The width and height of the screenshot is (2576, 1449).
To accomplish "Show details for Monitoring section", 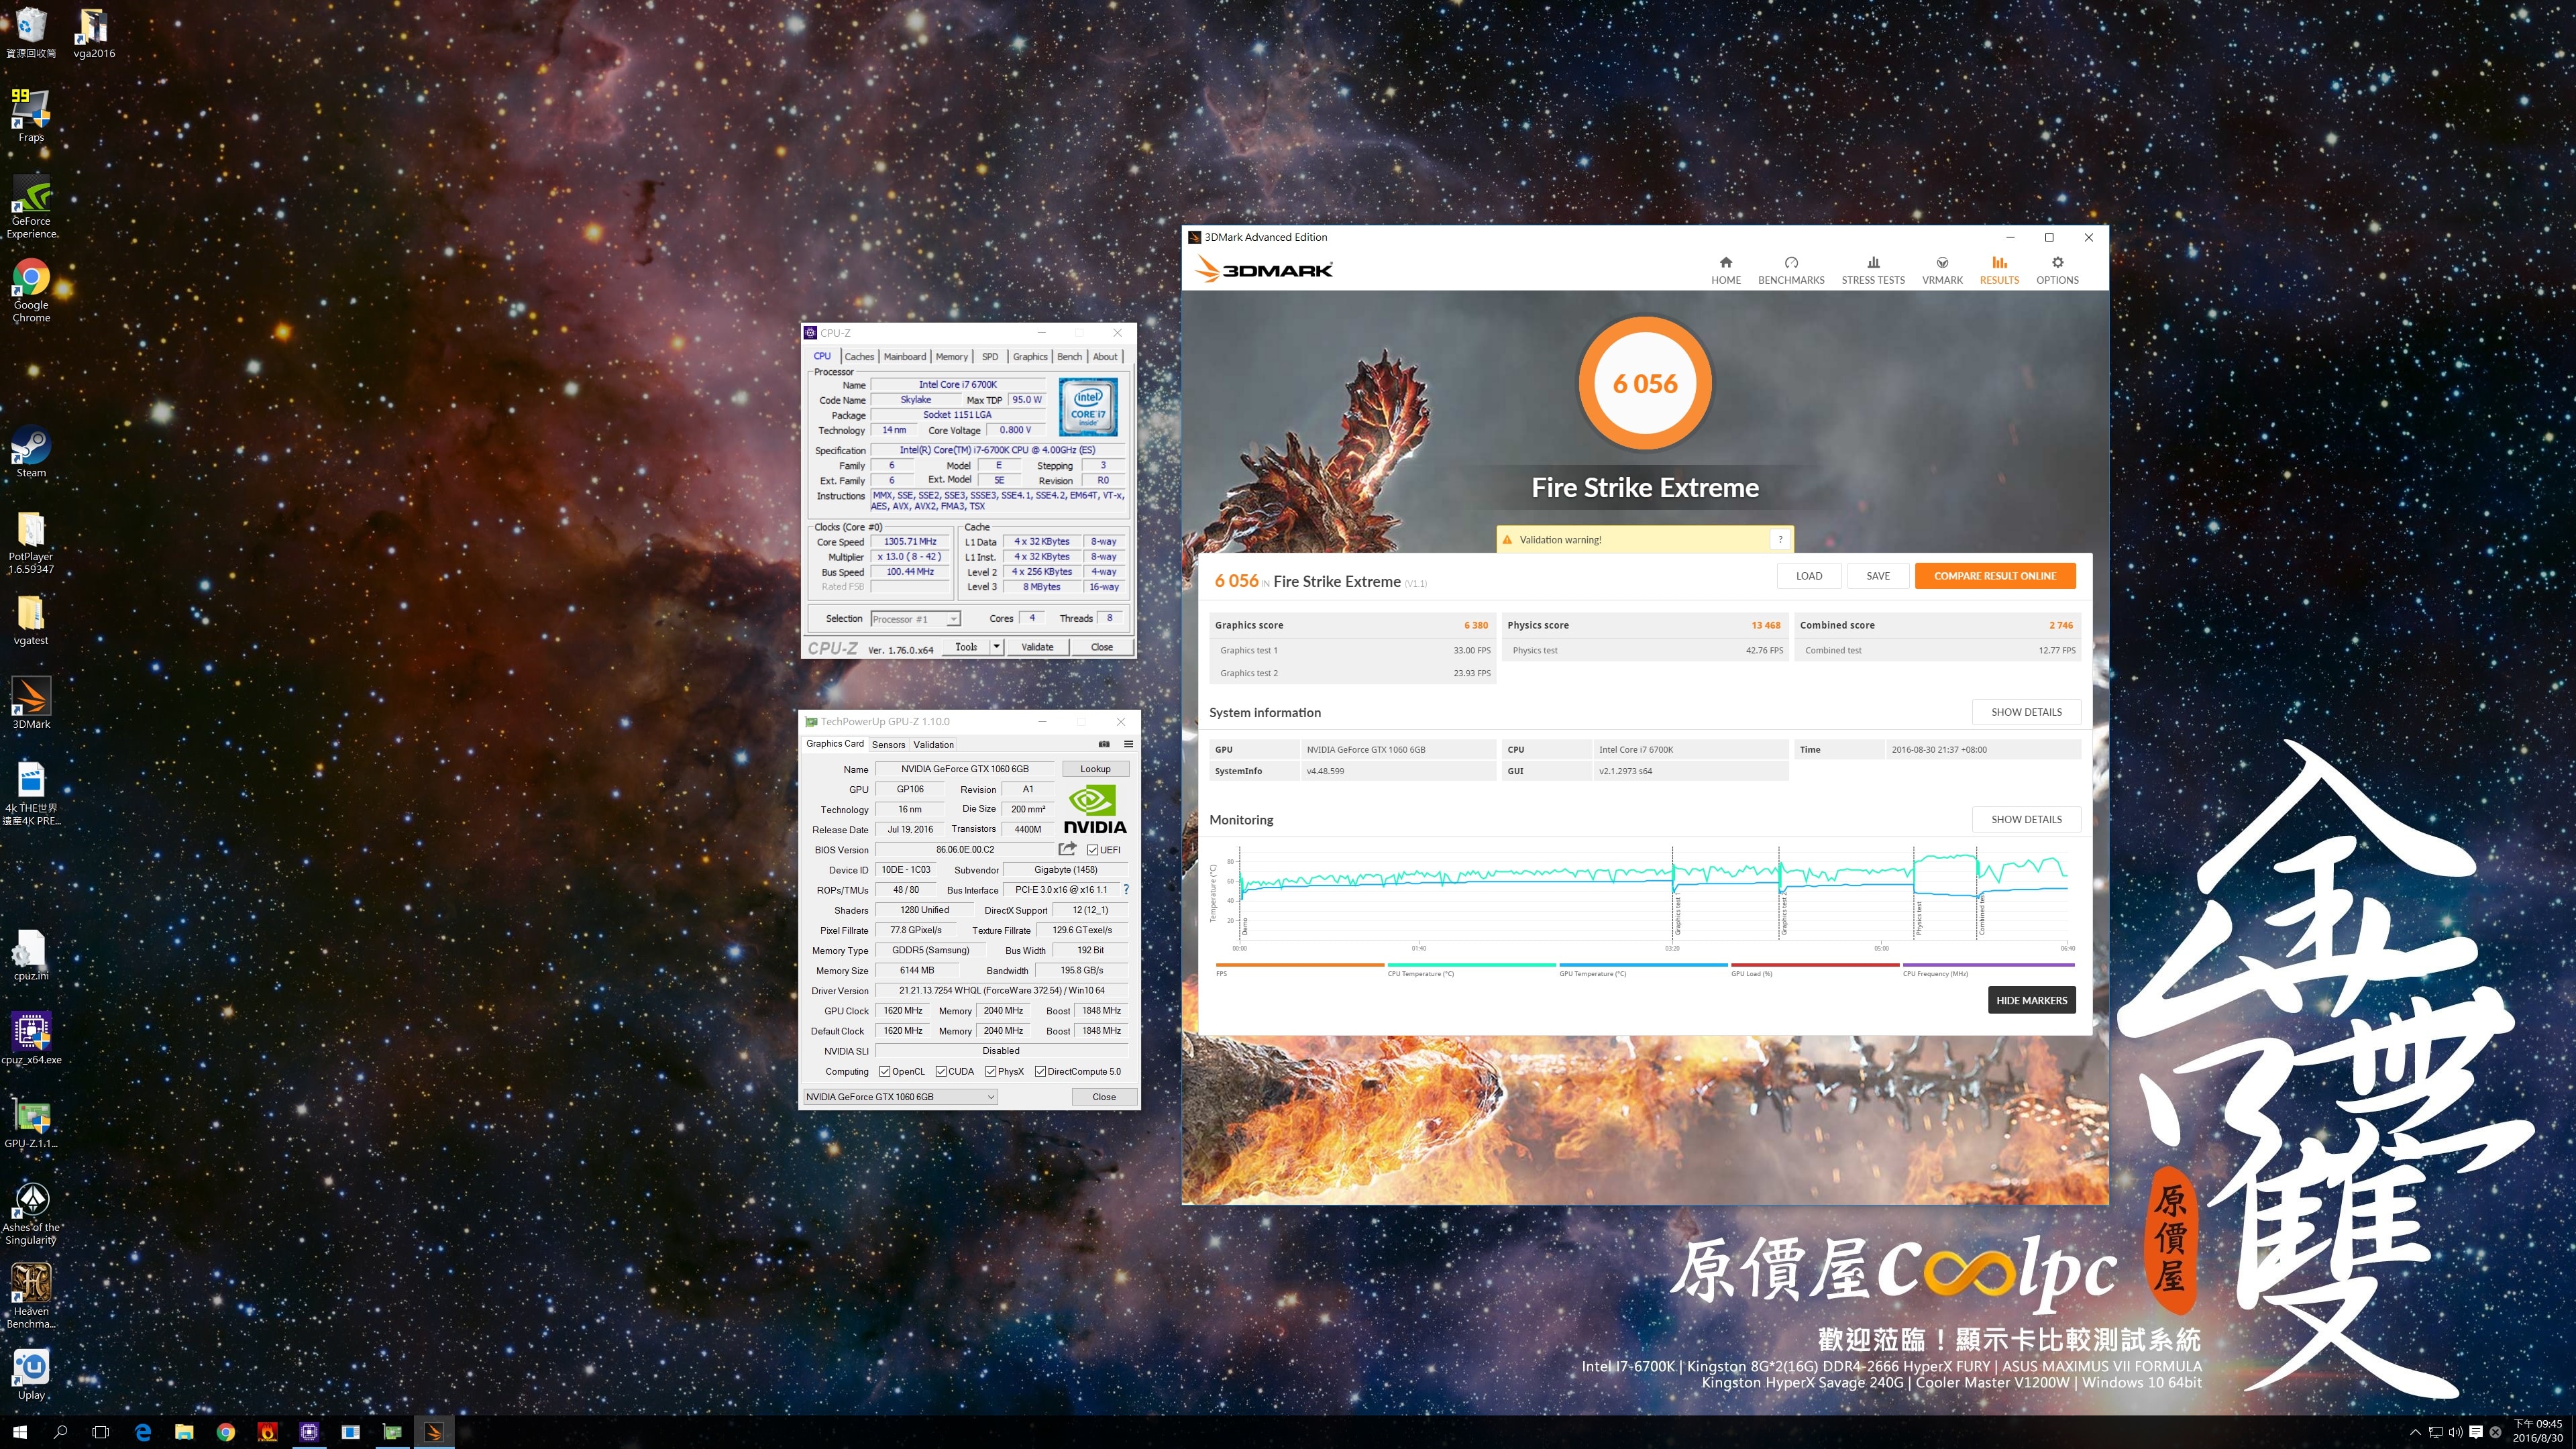I will tap(2026, 819).
